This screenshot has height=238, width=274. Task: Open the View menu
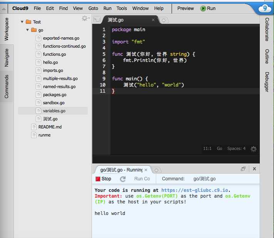[78, 8]
